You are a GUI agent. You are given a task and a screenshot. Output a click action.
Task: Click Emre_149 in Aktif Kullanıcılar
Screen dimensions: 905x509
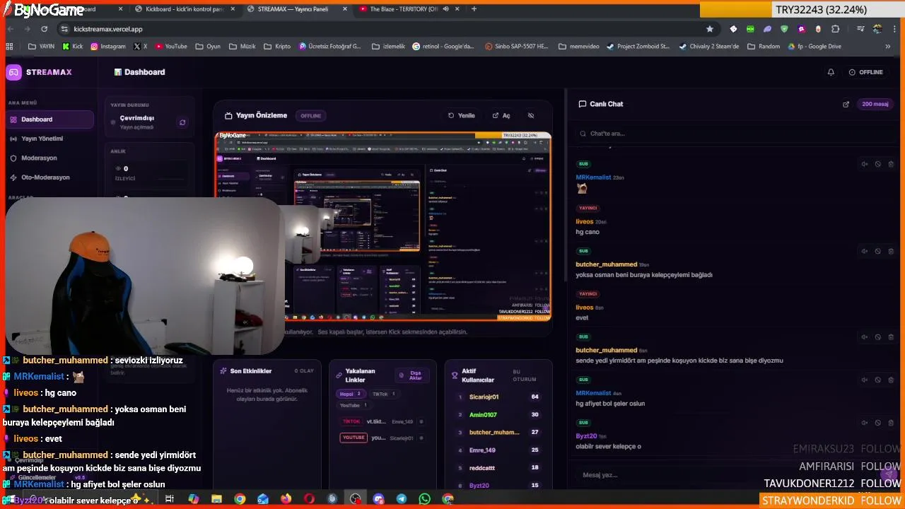(x=482, y=450)
